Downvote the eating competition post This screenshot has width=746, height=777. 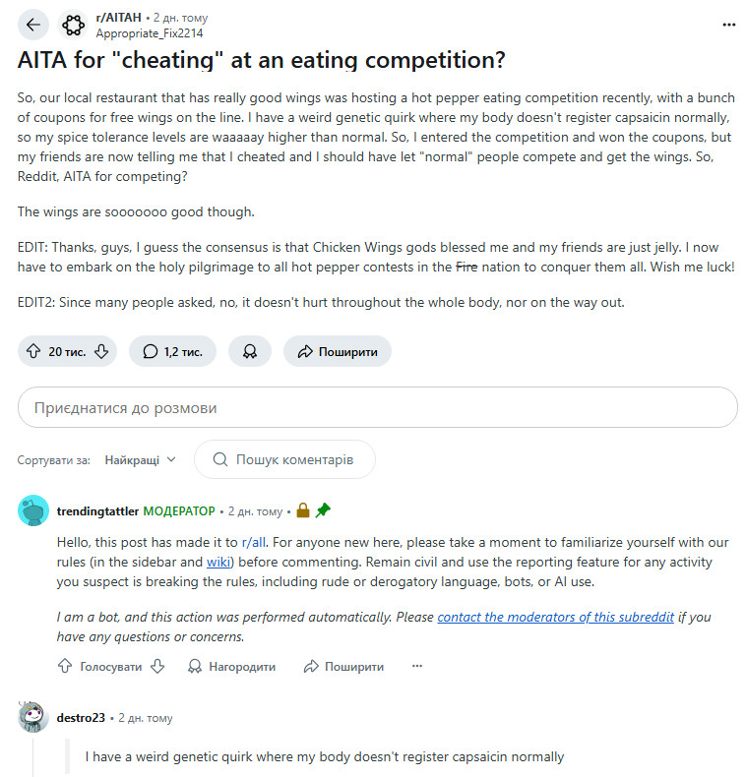point(100,351)
